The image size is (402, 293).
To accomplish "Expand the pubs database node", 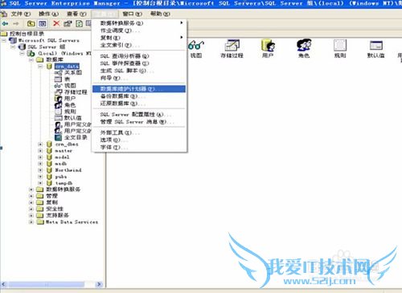I will coord(40,177).
